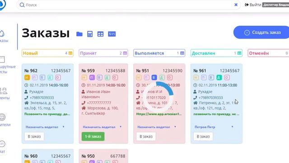
Task: Click В заказ on order 962
Action: coord(34,137)
